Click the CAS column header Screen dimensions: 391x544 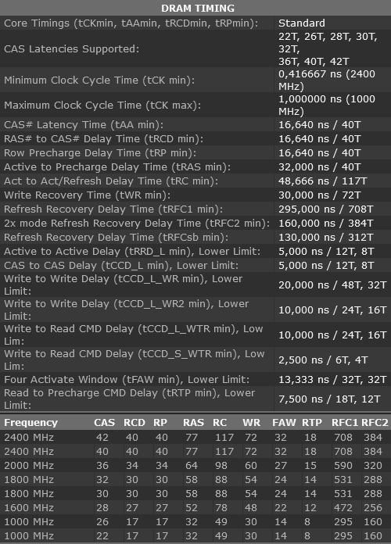coord(104,423)
